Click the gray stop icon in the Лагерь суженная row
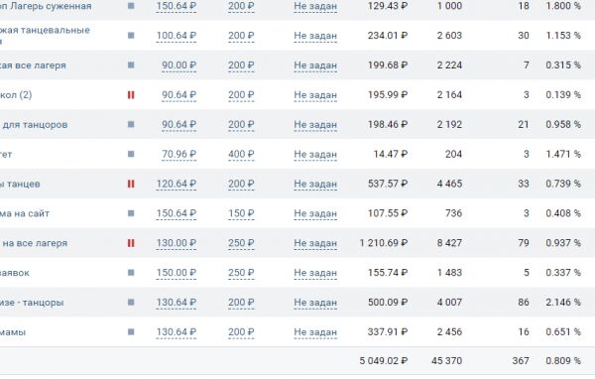Image resolution: width=595 pixels, height=379 pixels. pos(131,6)
